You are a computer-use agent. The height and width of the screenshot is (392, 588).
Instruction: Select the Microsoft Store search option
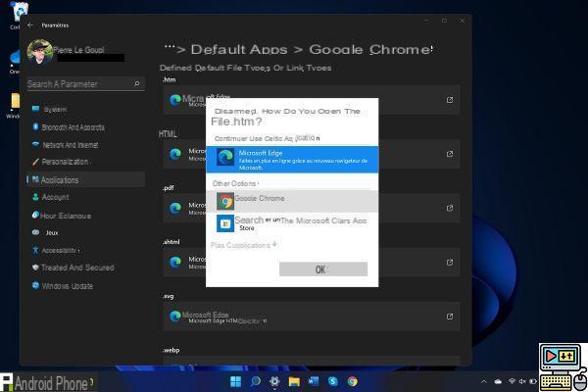point(292,223)
